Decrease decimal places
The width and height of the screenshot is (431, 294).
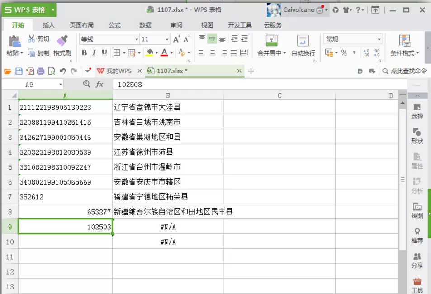coord(377,53)
